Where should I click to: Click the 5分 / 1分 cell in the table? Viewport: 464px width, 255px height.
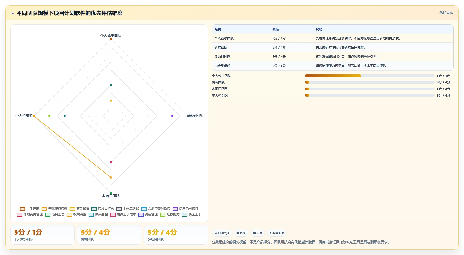pyautogui.click(x=279, y=38)
